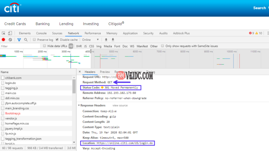Select jfpm.autocomplete.off.js request
Image resolution: width=269 pixels, height=151 pixels.
36,103
